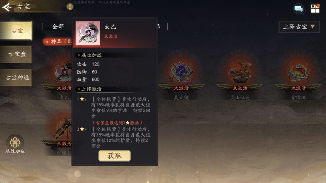Click the 获取 button
This screenshot has height=183, width=326.
coord(115,156)
